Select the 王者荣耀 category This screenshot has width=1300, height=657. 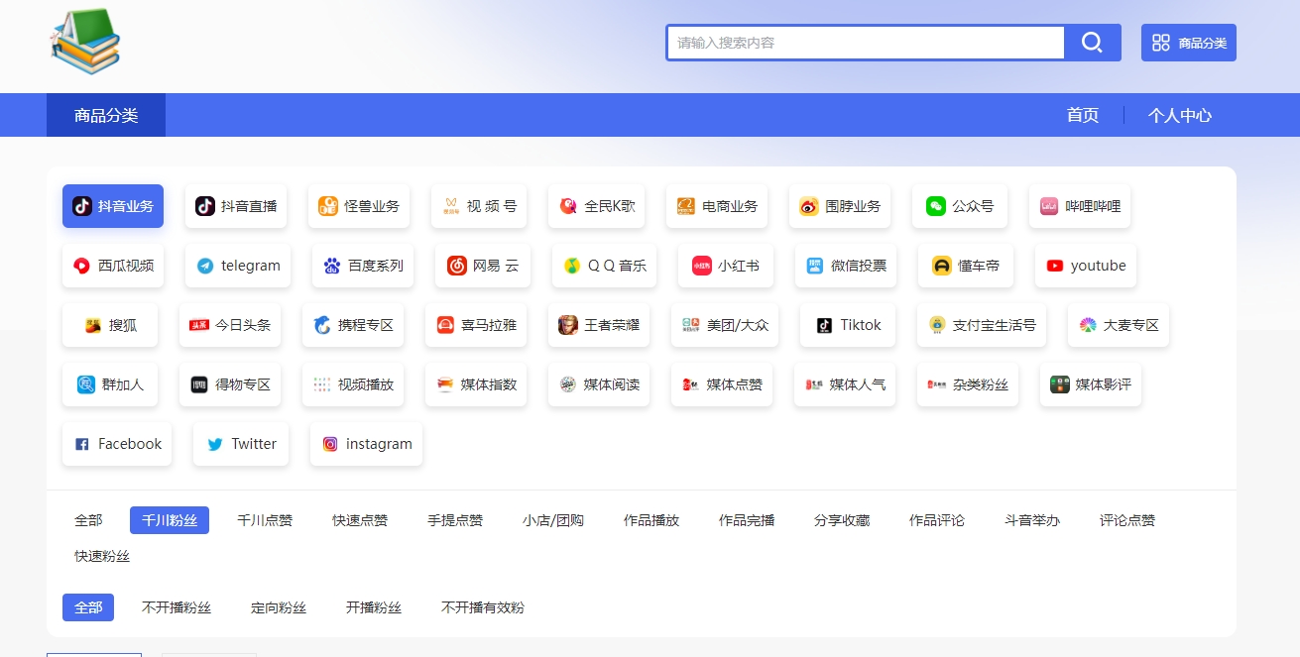[x=599, y=325]
